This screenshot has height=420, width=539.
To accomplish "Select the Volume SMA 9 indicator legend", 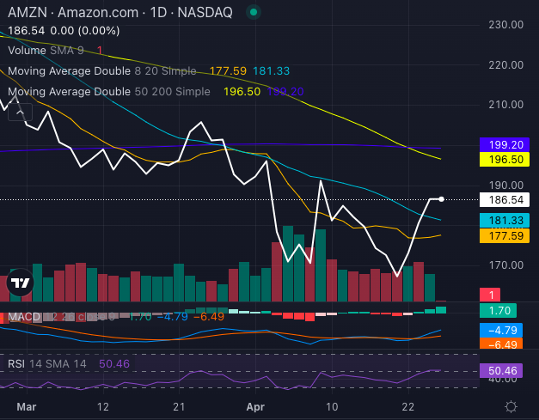I will pyautogui.click(x=54, y=51).
